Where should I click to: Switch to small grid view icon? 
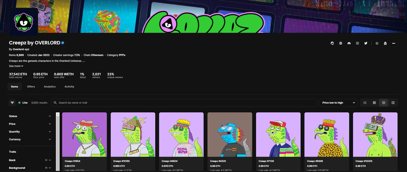pyautogui.click(x=374, y=103)
